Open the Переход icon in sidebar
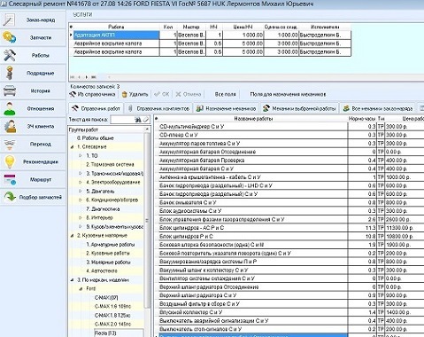 10,144
